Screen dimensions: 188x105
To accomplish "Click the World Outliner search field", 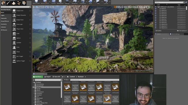I will point(169,2).
